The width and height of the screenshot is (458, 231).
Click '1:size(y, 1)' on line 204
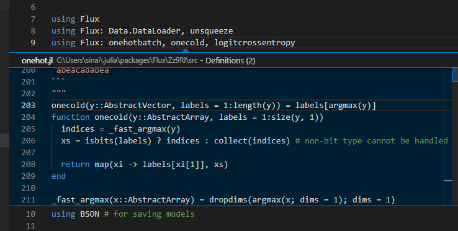pyautogui.click(x=290, y=117)
